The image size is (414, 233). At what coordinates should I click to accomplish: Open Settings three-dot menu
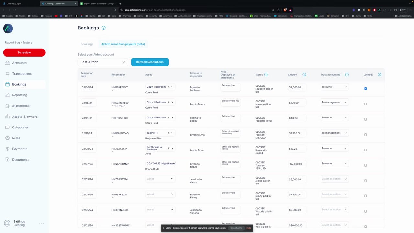tap(41, 223)
